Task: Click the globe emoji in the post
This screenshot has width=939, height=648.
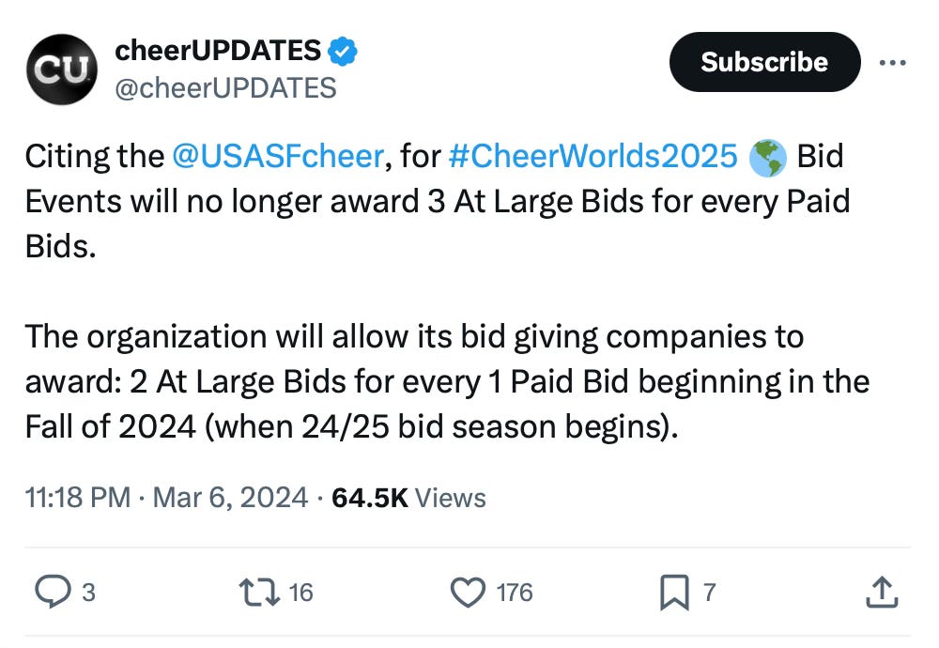Action: 767,158
